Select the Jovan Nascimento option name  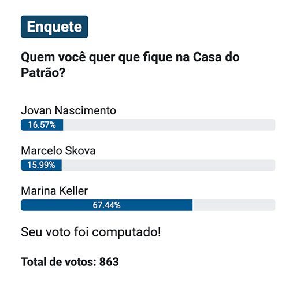coord(68,110)
